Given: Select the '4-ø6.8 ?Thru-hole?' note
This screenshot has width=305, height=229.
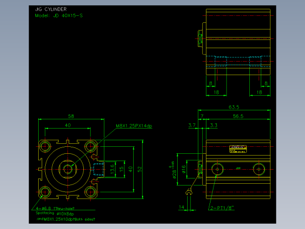Looking at the screenshot, I should coord(55,208).
